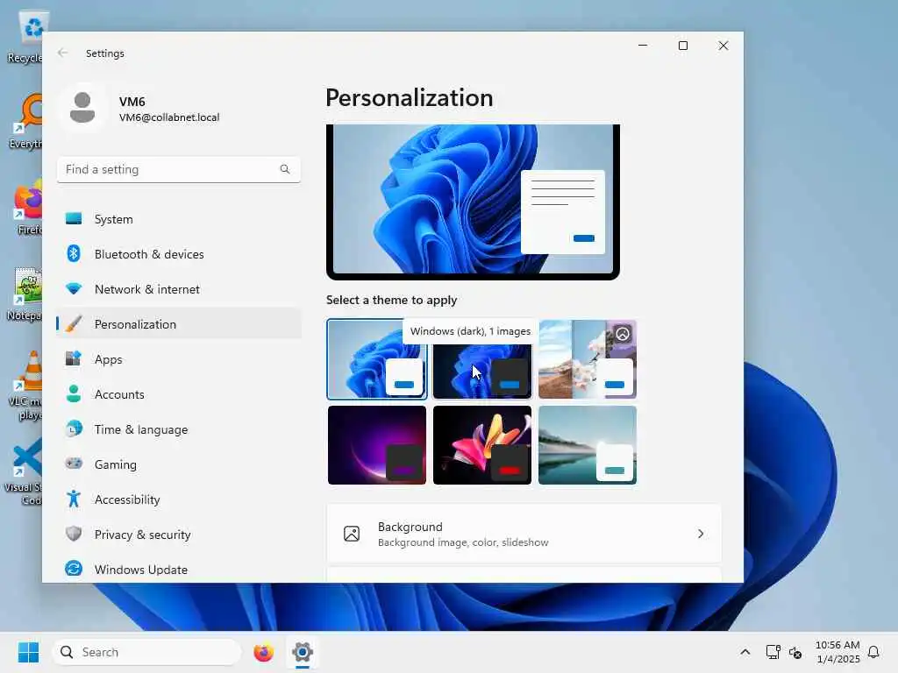The width and height of the screenshot is (898, 673).
Task: Select the Visual Studio Code desktop shortcut
Action: [x=24, y=472]
